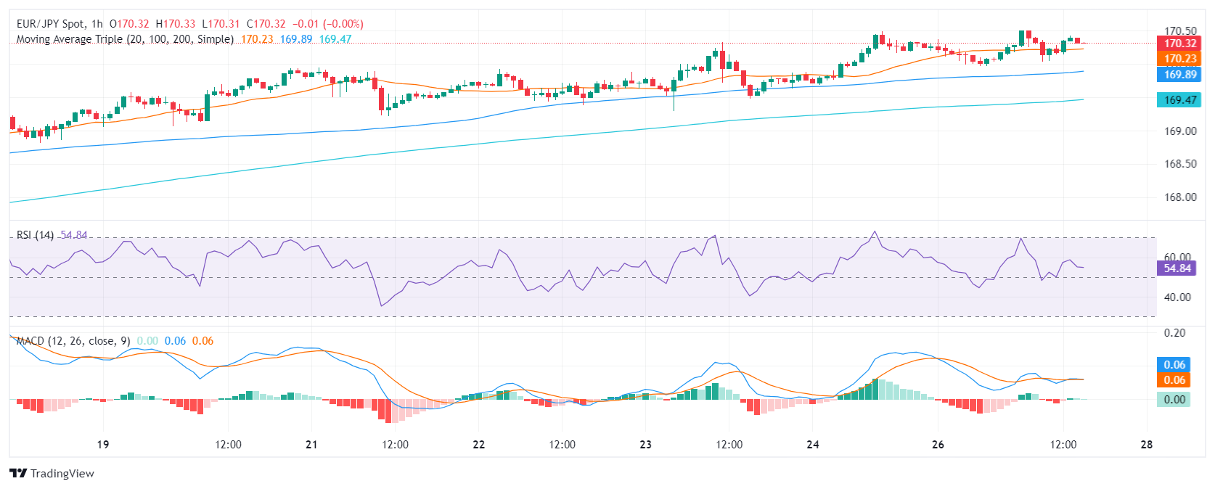Click the blue 0.06 MACD axis tag
This screenshot has width=1215, height=489.
tap(1174, 365)
